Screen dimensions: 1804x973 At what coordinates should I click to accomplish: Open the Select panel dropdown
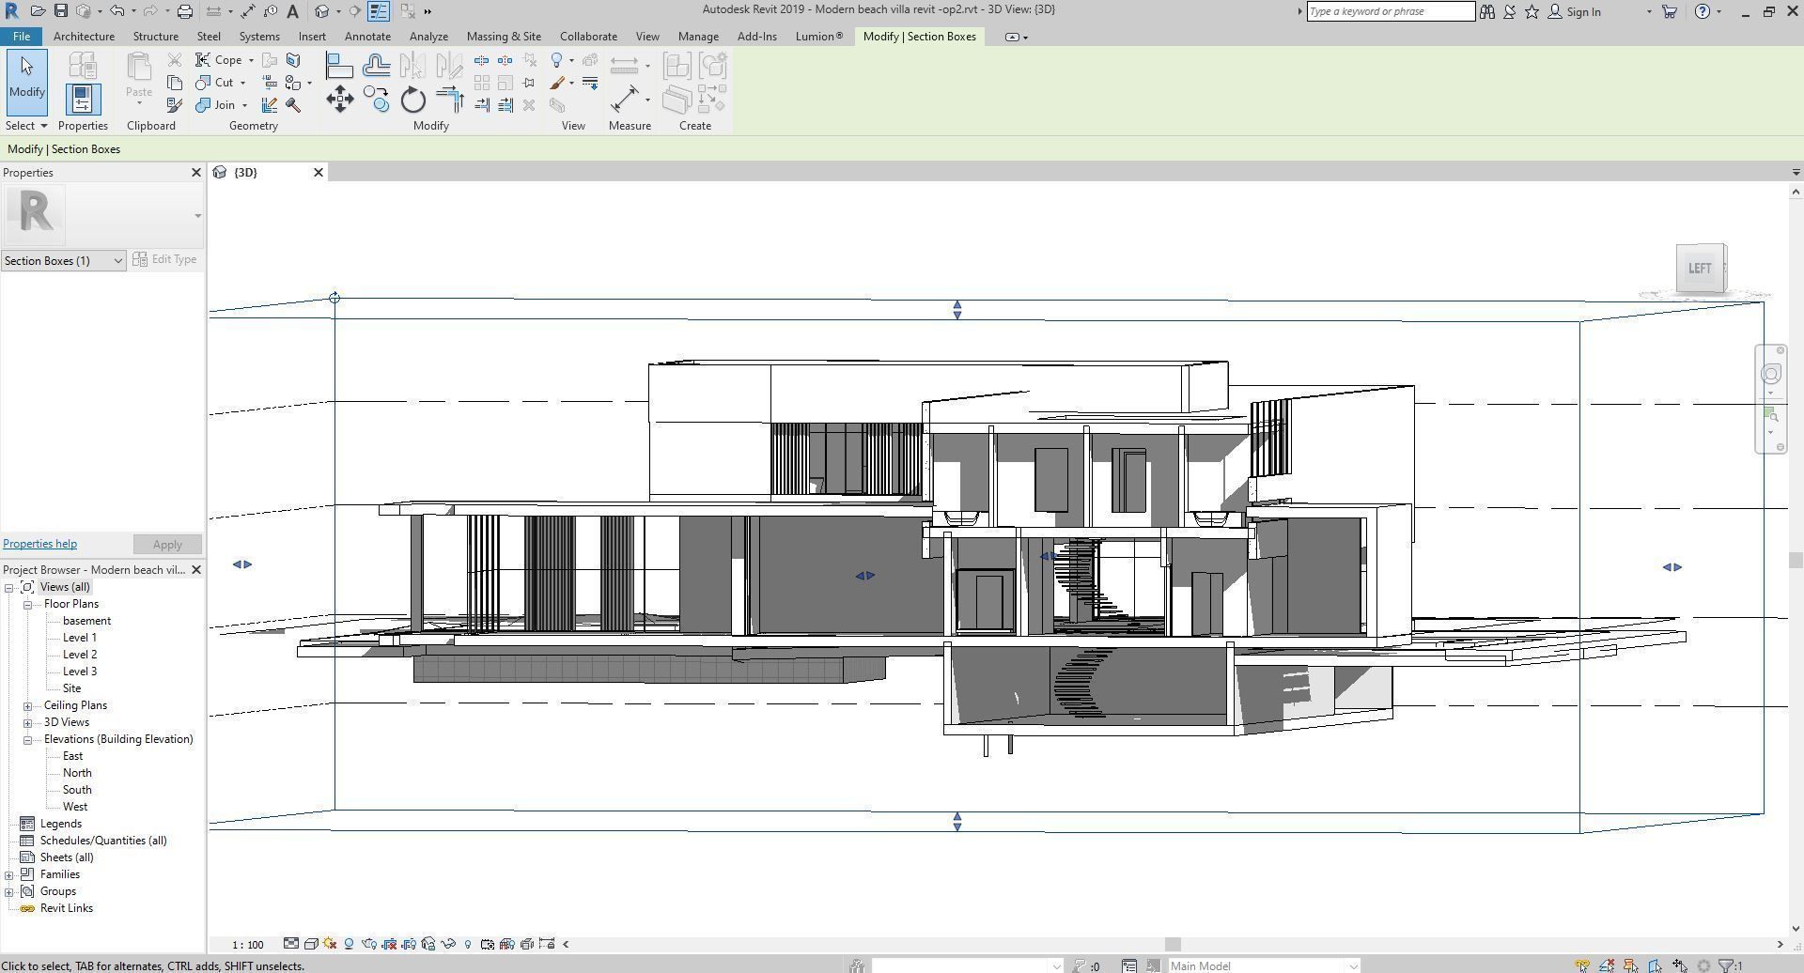[26, 126]
